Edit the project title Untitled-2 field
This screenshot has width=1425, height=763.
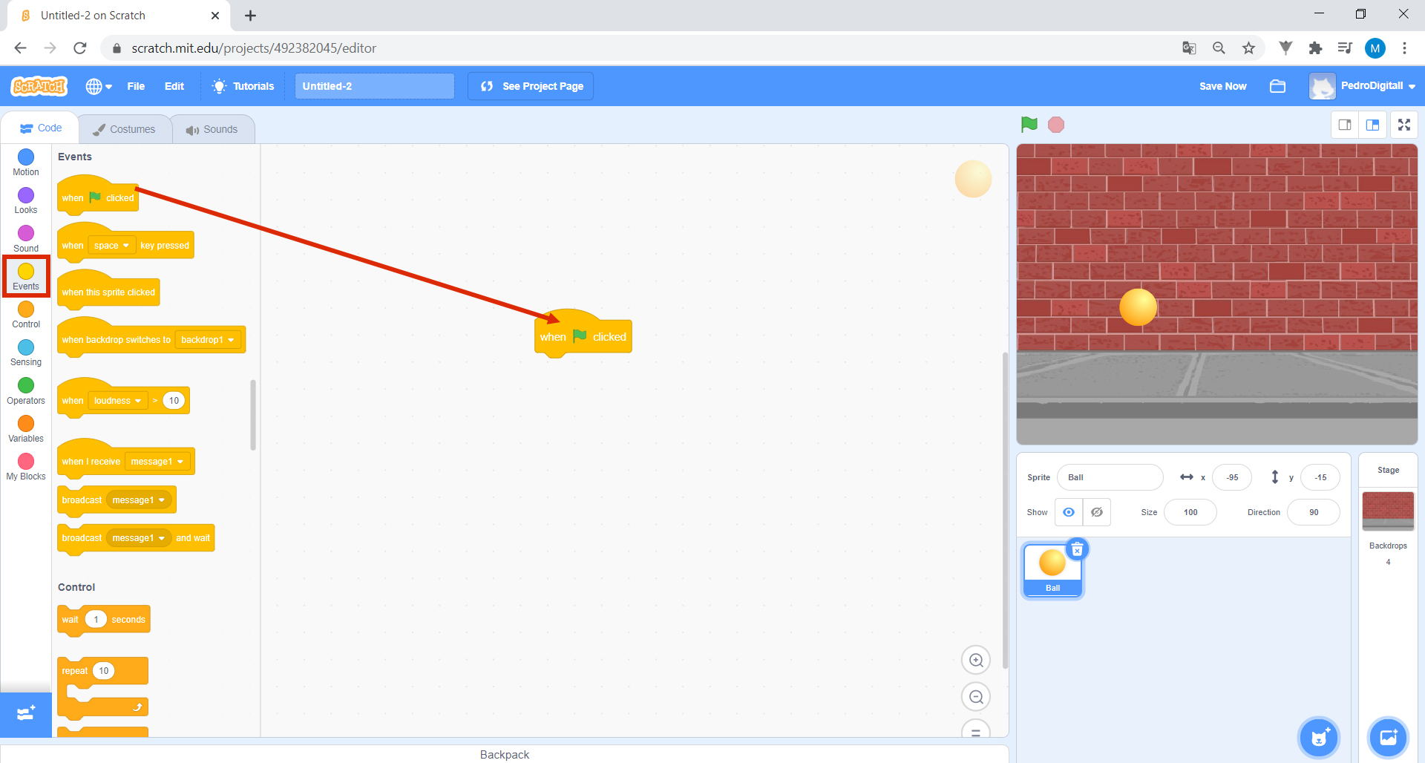pos(375,86)
